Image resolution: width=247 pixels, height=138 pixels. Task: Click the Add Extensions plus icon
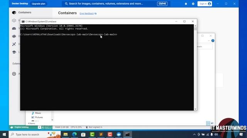click(14, 74)
